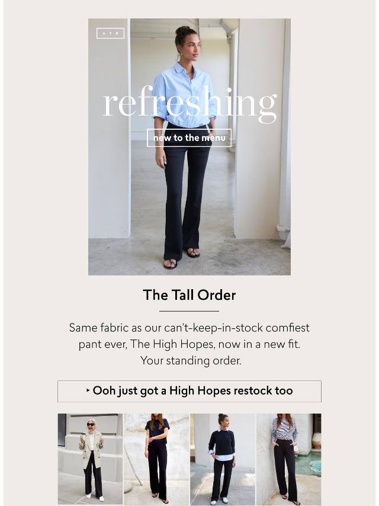Click the 'The High Hopes, now in a new fit' line
Image resolution: width=379 pixels, height=506 pixels.
[x=215, y=344]
